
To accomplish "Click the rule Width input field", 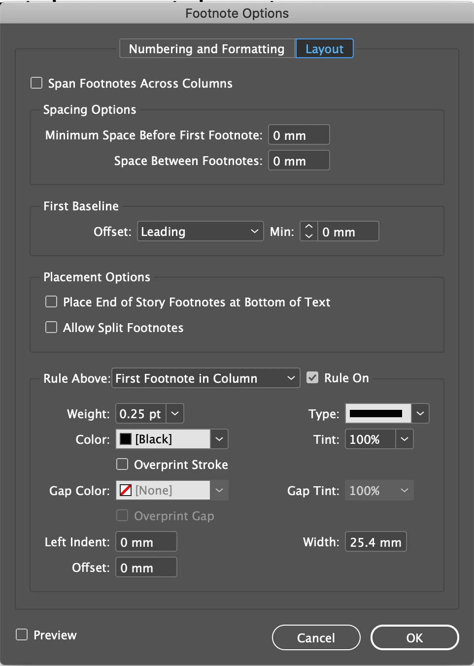I will [x=375, y=542].
